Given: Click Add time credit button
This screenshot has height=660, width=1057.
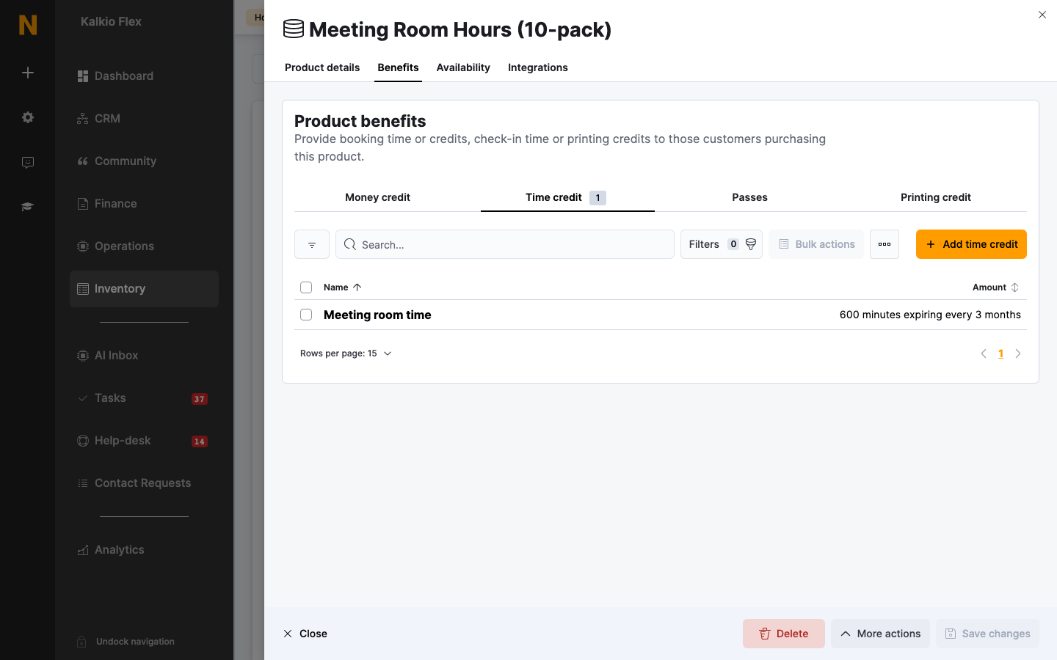Looking at the screenshot, I should point(971,244).
